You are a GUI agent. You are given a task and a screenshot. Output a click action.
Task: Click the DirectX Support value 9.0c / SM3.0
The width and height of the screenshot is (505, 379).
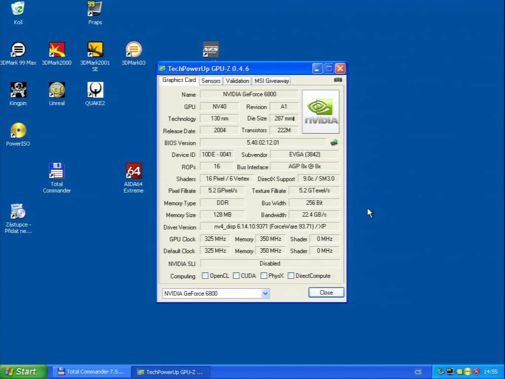[319, 178]
